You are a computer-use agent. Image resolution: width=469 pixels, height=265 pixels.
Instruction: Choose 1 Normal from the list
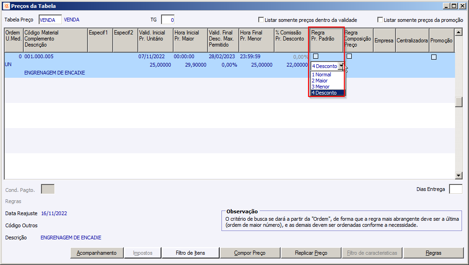[328, 75]
